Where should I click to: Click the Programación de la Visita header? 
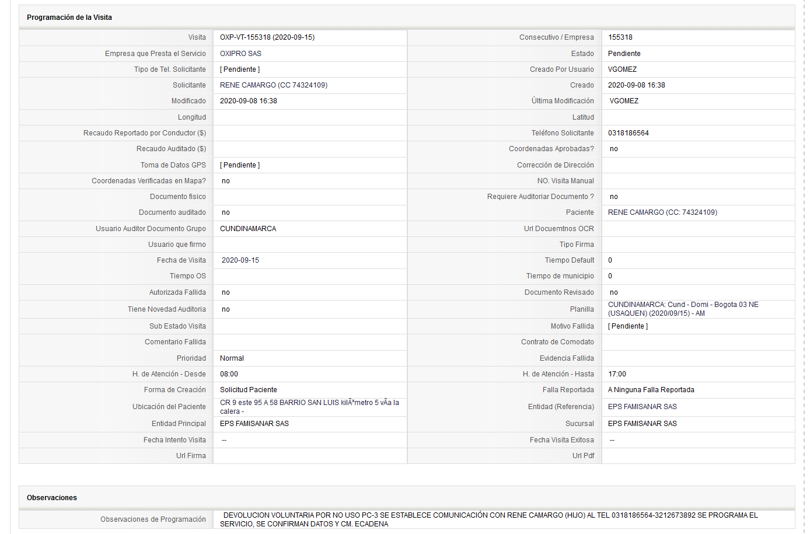(69, 18)
